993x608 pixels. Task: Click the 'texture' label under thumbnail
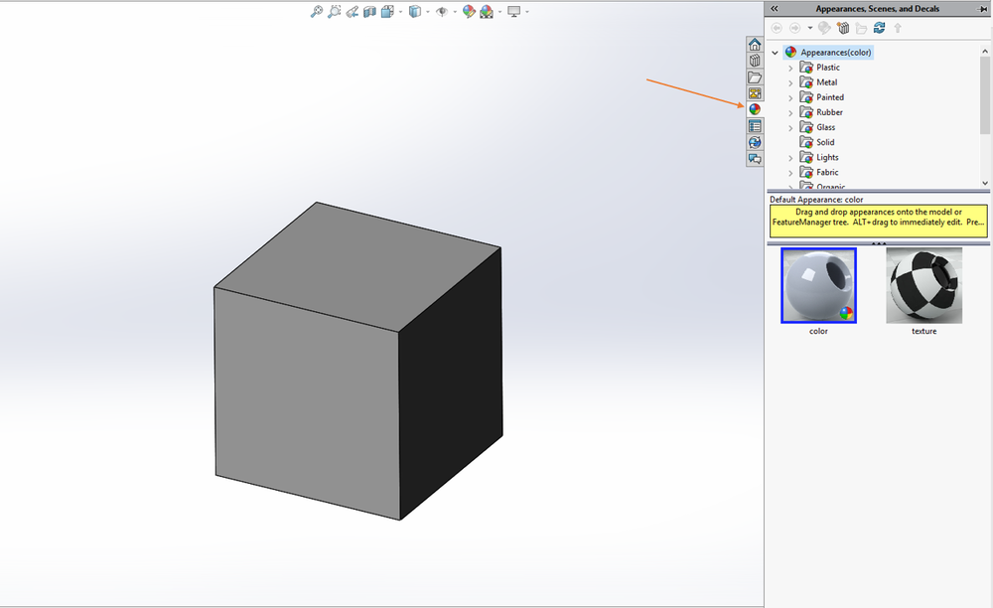[x=923, y=331]
